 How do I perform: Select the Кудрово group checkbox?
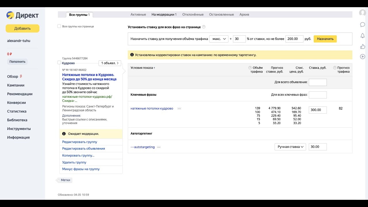click(59, 63)
